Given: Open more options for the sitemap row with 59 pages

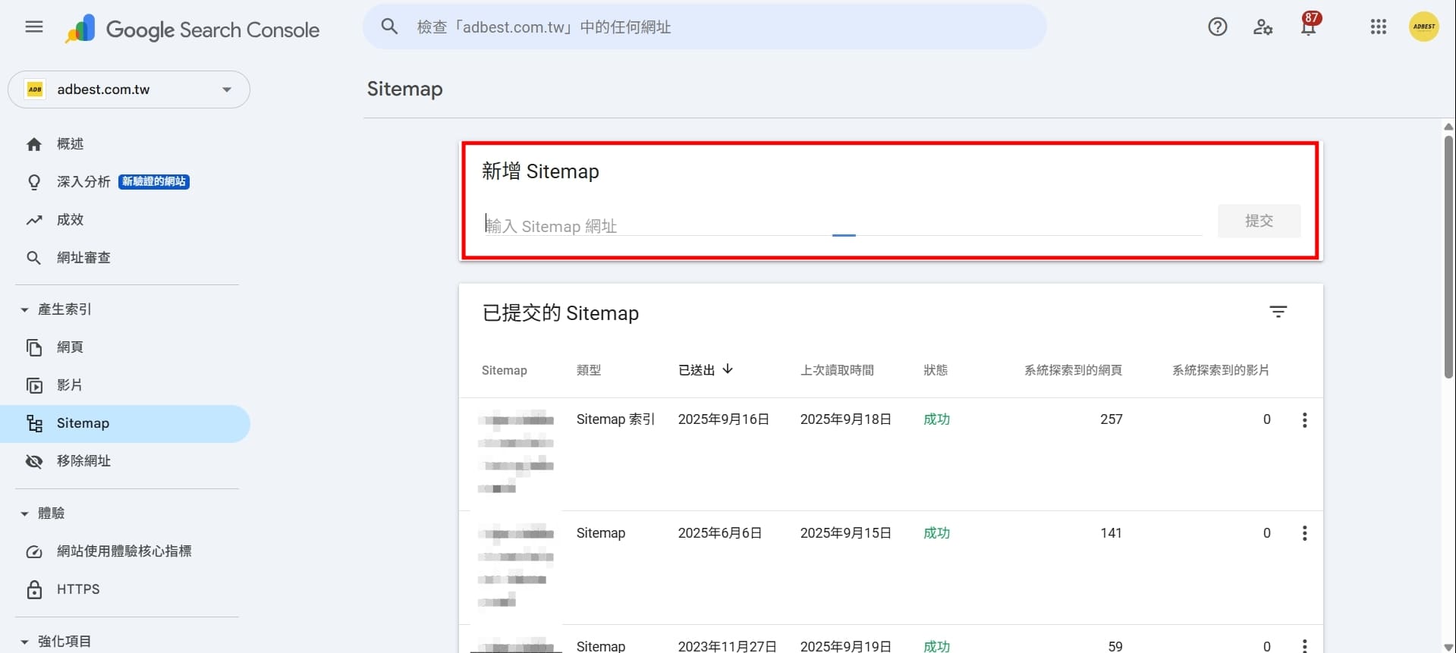Looking at the screenshot, I should (1305, 646).
